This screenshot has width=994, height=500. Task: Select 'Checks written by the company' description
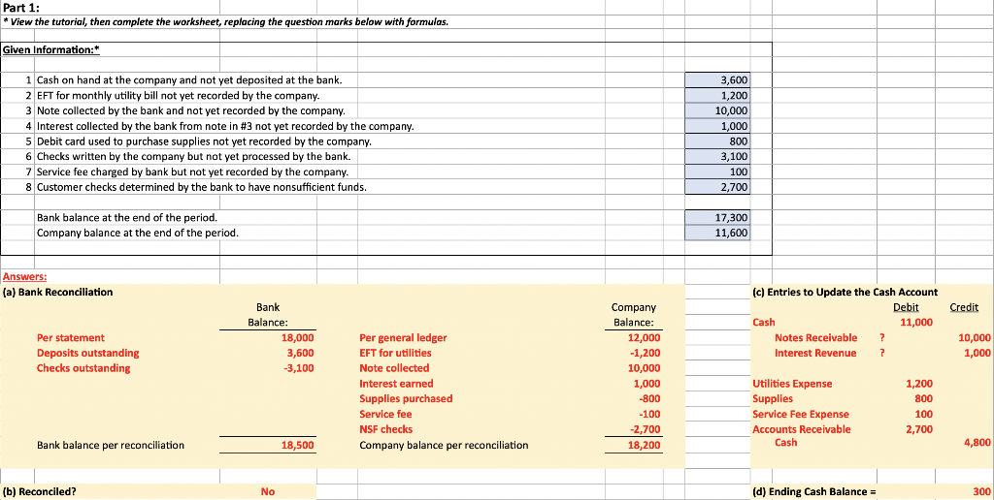[193, 156]
